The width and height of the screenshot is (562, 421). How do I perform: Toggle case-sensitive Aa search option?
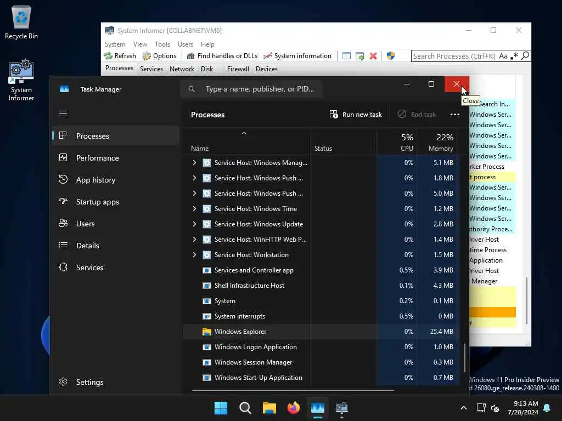[x=503, y=56]
